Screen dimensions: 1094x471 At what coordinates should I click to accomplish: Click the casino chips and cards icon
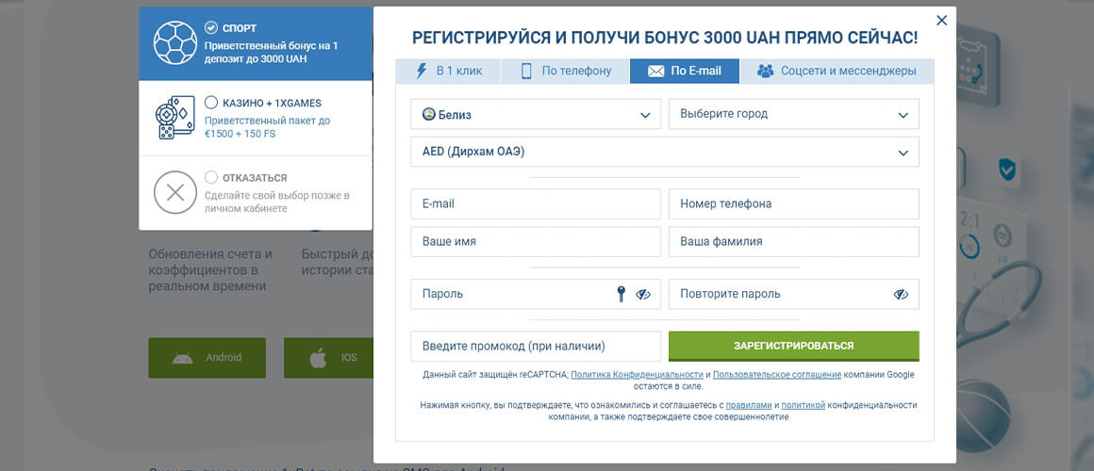coord(175,117)
